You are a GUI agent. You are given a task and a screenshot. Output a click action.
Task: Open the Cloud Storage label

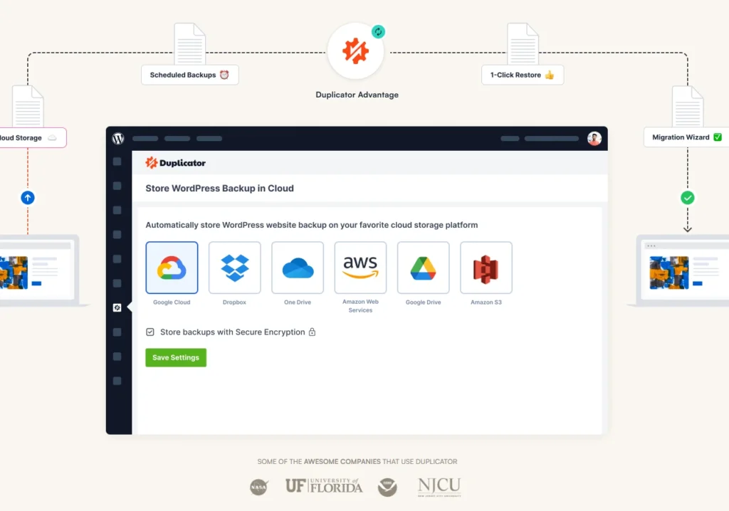[33, 137]
